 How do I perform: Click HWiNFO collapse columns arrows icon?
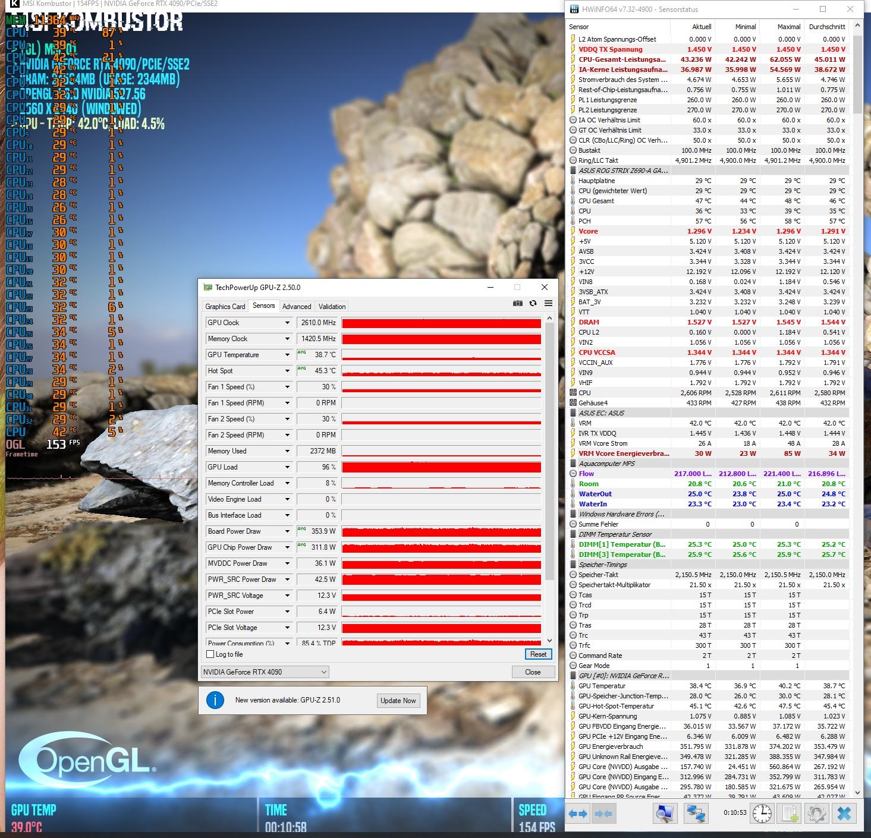click(x=603, y=813)
